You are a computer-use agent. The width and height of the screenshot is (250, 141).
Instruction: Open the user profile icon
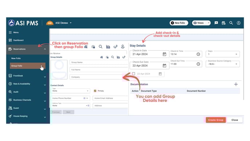(x=238, y=23)
